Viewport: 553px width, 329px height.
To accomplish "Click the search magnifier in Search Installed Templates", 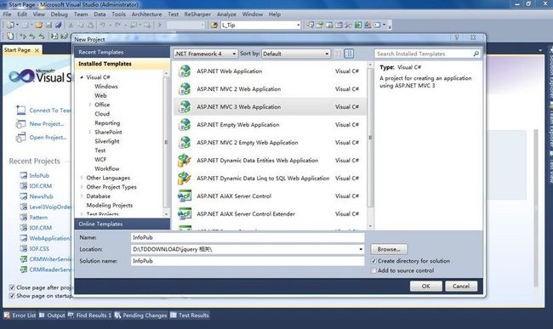I will pyautogui.click(x=476, y=54).
